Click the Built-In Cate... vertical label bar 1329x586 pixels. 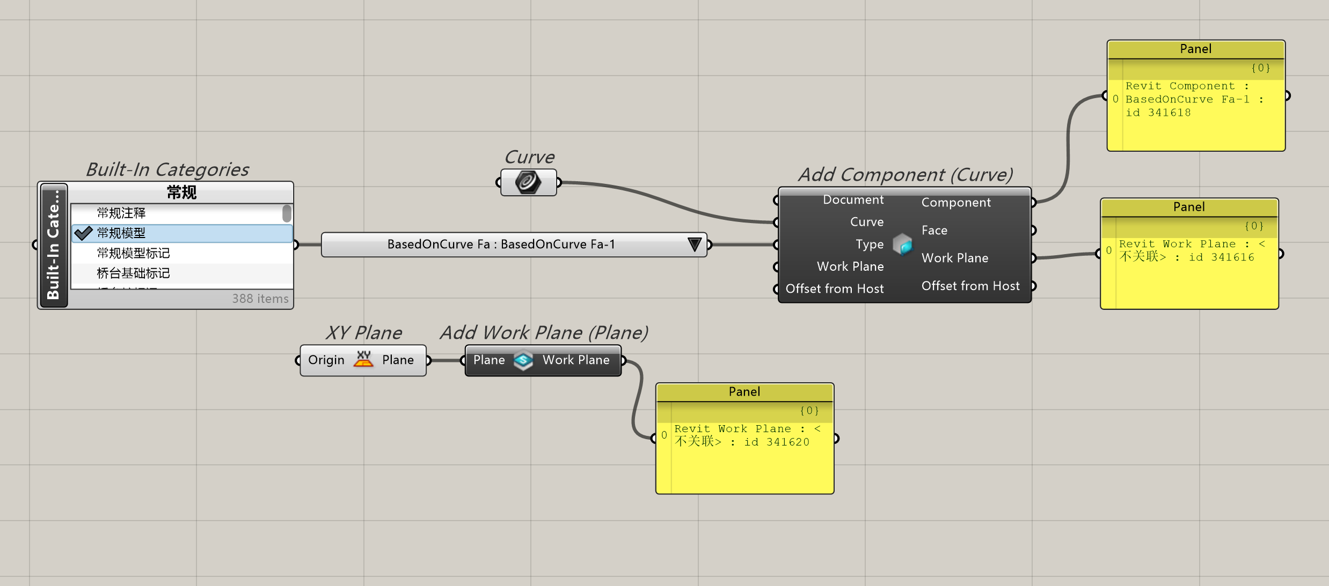click(x=54, y=245)
